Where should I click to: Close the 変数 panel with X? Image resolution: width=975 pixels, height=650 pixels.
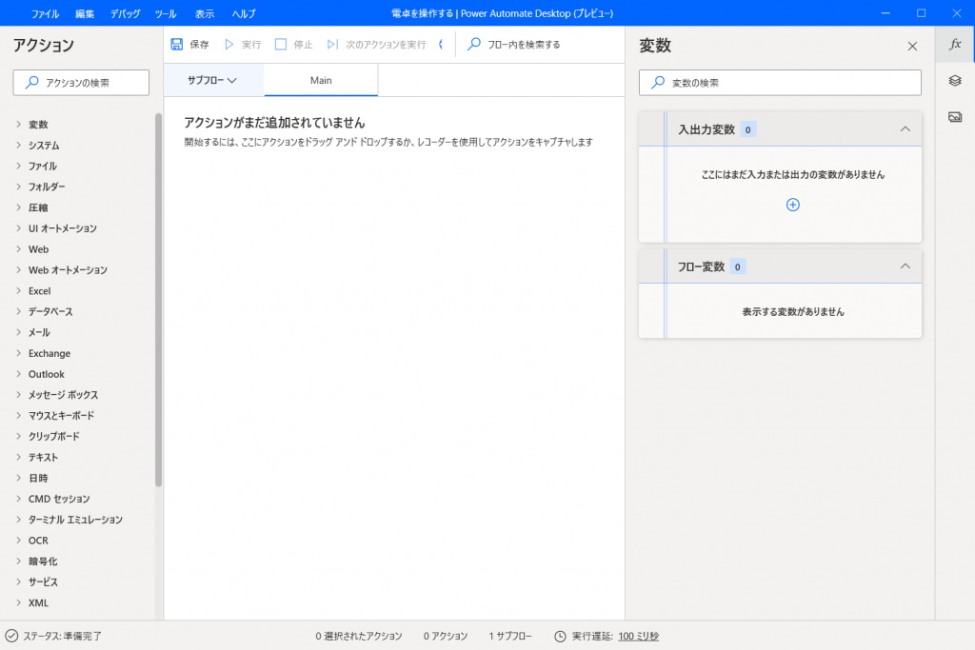[912, 46]
